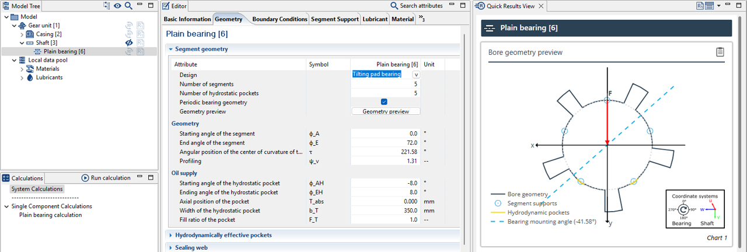Viewport: 747px width, 252px height.
Task: Click the results icon in Casing row
Action: [141, 34]
